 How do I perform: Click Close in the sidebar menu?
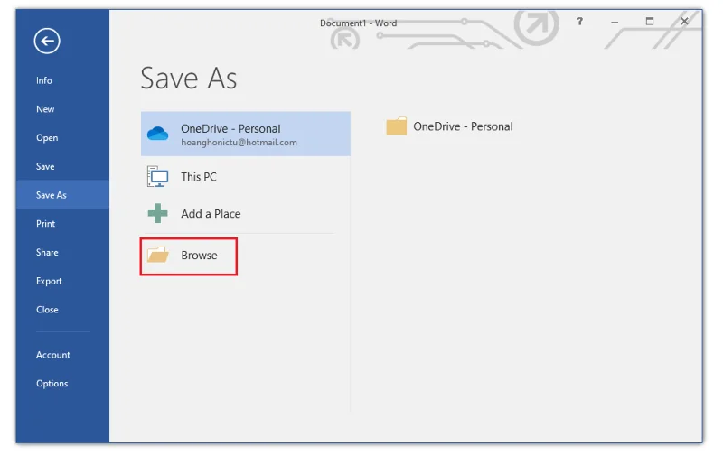(47, 310)
